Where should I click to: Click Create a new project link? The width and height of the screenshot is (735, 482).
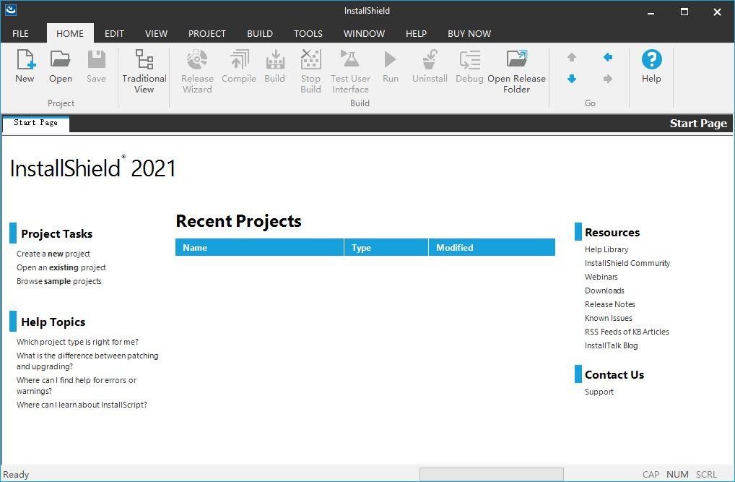coord(53,254)
